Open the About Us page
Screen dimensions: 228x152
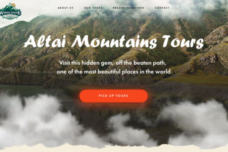tap(66, 8)
